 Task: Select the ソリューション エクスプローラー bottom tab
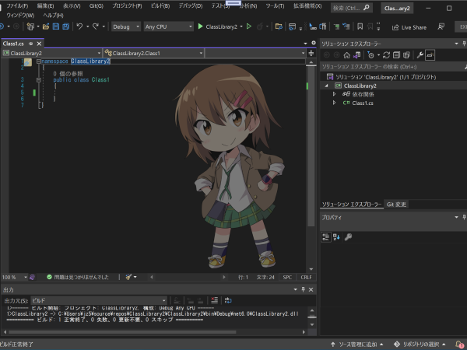[352, 205]
